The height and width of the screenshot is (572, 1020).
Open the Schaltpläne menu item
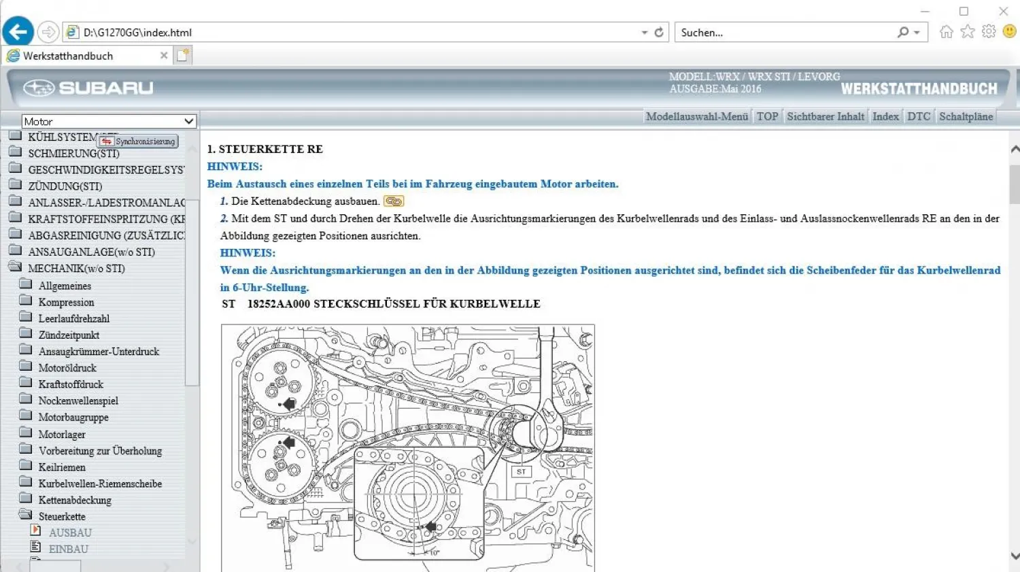(x=966, y=116)
